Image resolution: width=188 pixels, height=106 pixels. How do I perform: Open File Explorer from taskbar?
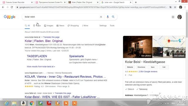tap(14, 103)
